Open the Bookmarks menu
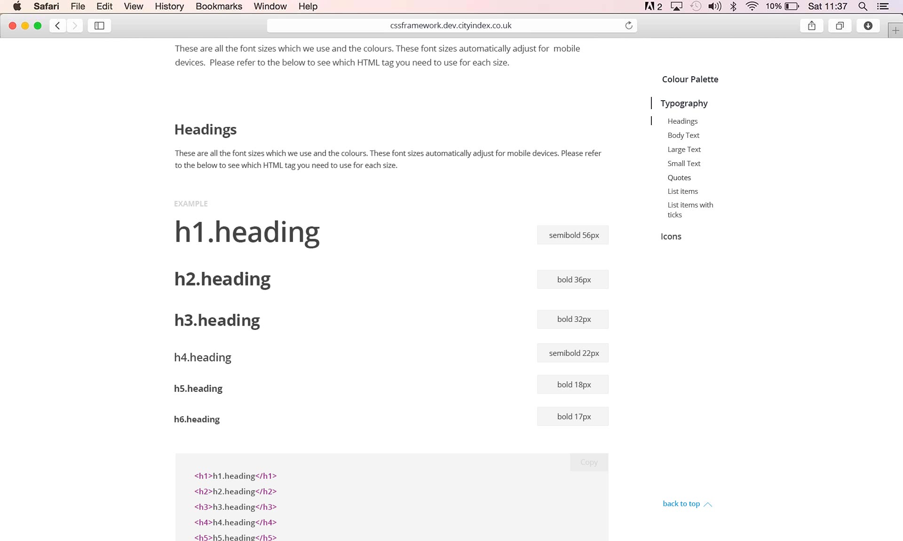 pyautogui.click(x=219, y=6)
